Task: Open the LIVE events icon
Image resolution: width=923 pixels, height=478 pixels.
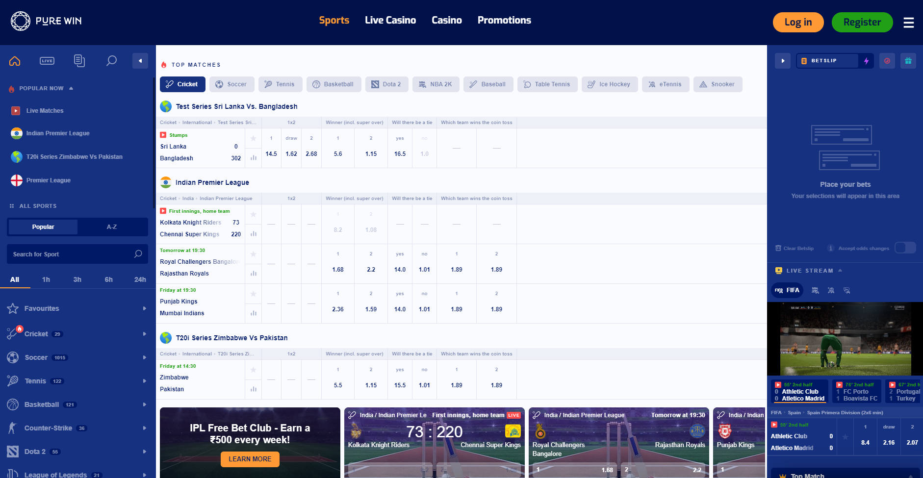Action: [x=47, y=61]
